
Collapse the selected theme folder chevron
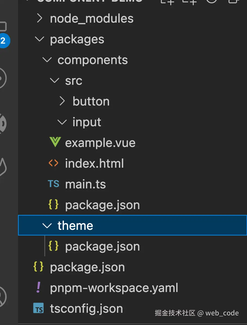(x=47, y=225)
